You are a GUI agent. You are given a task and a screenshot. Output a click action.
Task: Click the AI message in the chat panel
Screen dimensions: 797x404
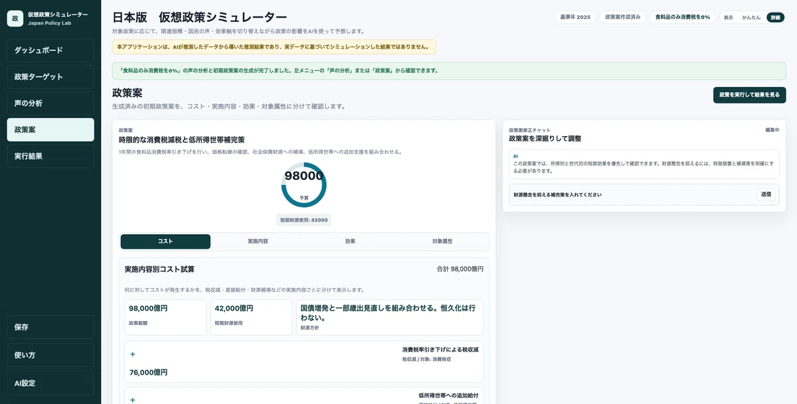pyautogui.click(x=644, y=164)
